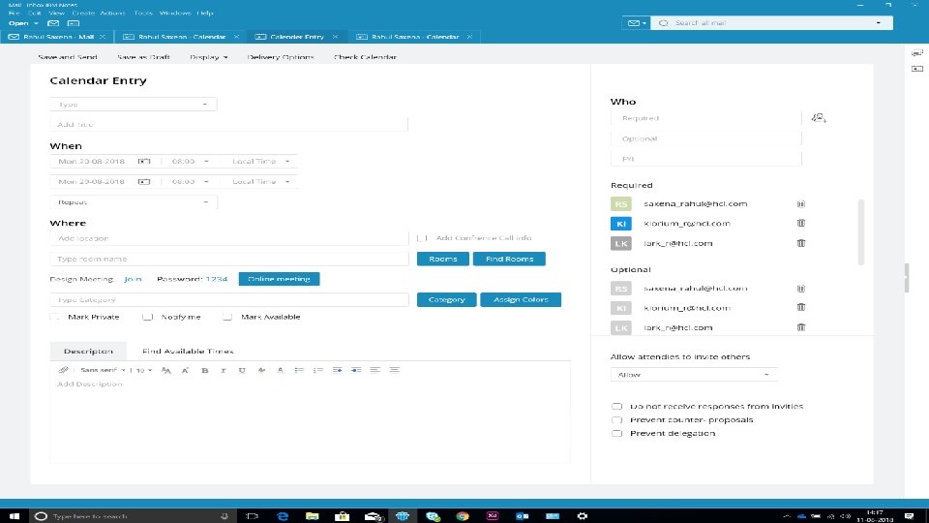Click the Online meeting button
The height and width of the screenshot is (523, 929).
click(x=279, y=279)
